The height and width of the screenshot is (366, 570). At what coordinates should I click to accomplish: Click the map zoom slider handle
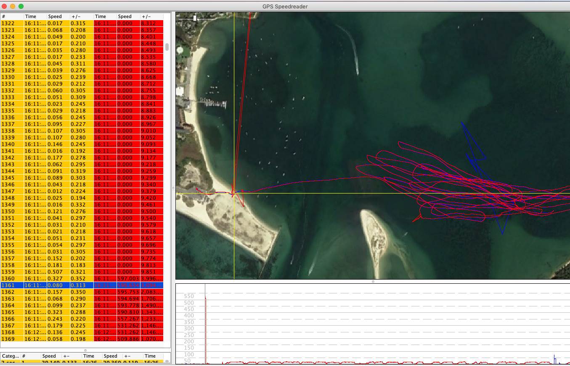click(195, 18)
